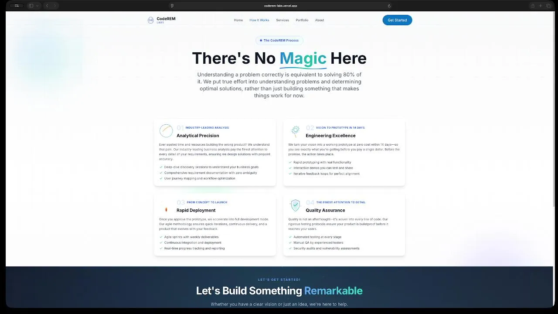Open the Services nav item

pyautogui.click(x=282, y=20)
